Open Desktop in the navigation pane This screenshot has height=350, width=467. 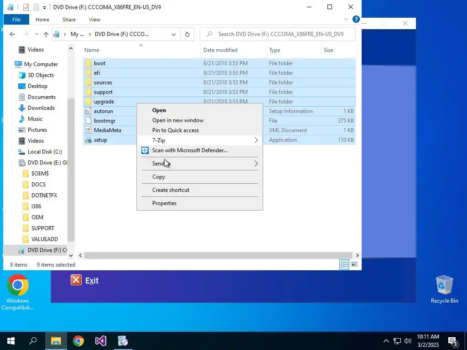37,86
